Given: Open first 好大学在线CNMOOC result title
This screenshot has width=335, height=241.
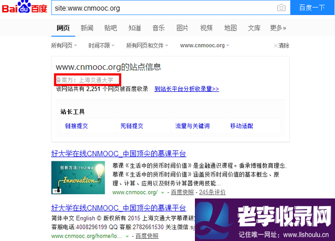Looking at the screenshot, I should pos(118,154).
